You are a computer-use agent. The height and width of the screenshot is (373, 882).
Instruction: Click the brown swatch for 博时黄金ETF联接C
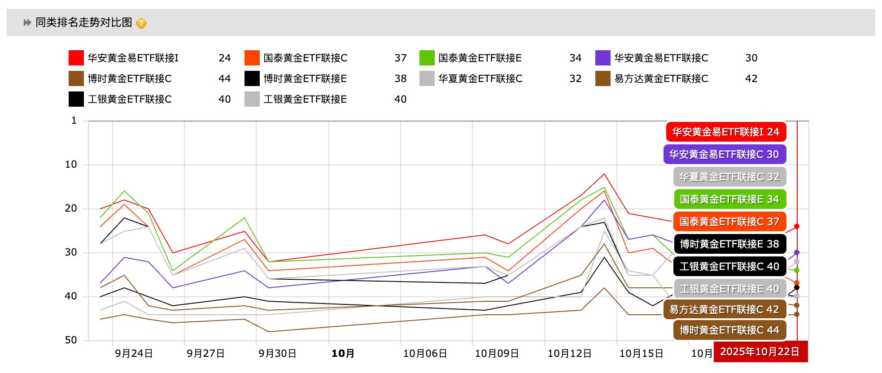76,78
